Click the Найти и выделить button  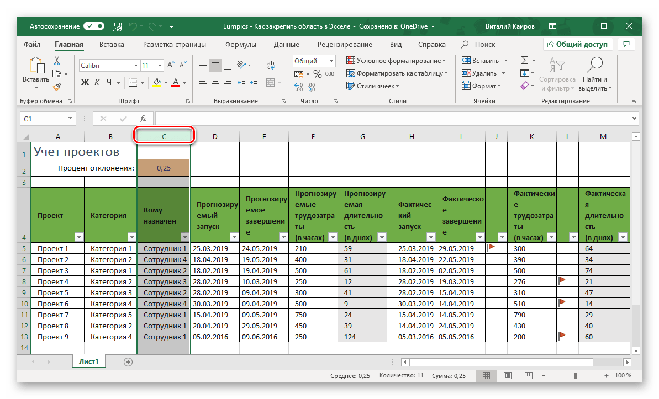pyautogui.click(x=595, y=75)
